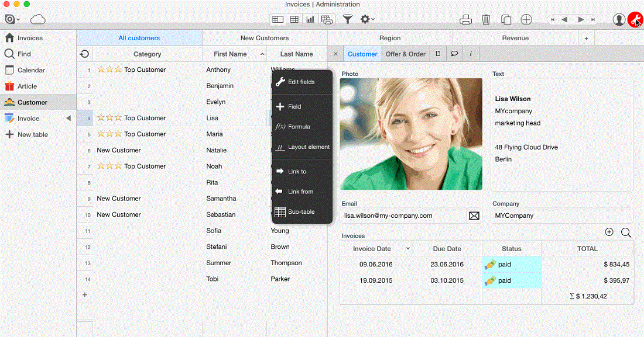Delete record with trash icon
The image size is (644, 337).
tap(486, 19)
